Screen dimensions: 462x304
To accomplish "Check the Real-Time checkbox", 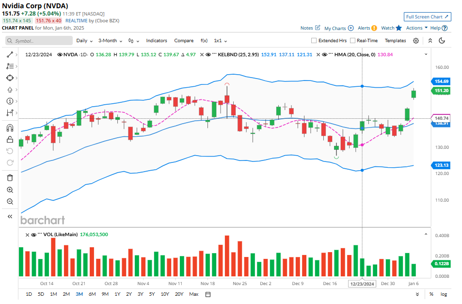I will tap(353, 41).
